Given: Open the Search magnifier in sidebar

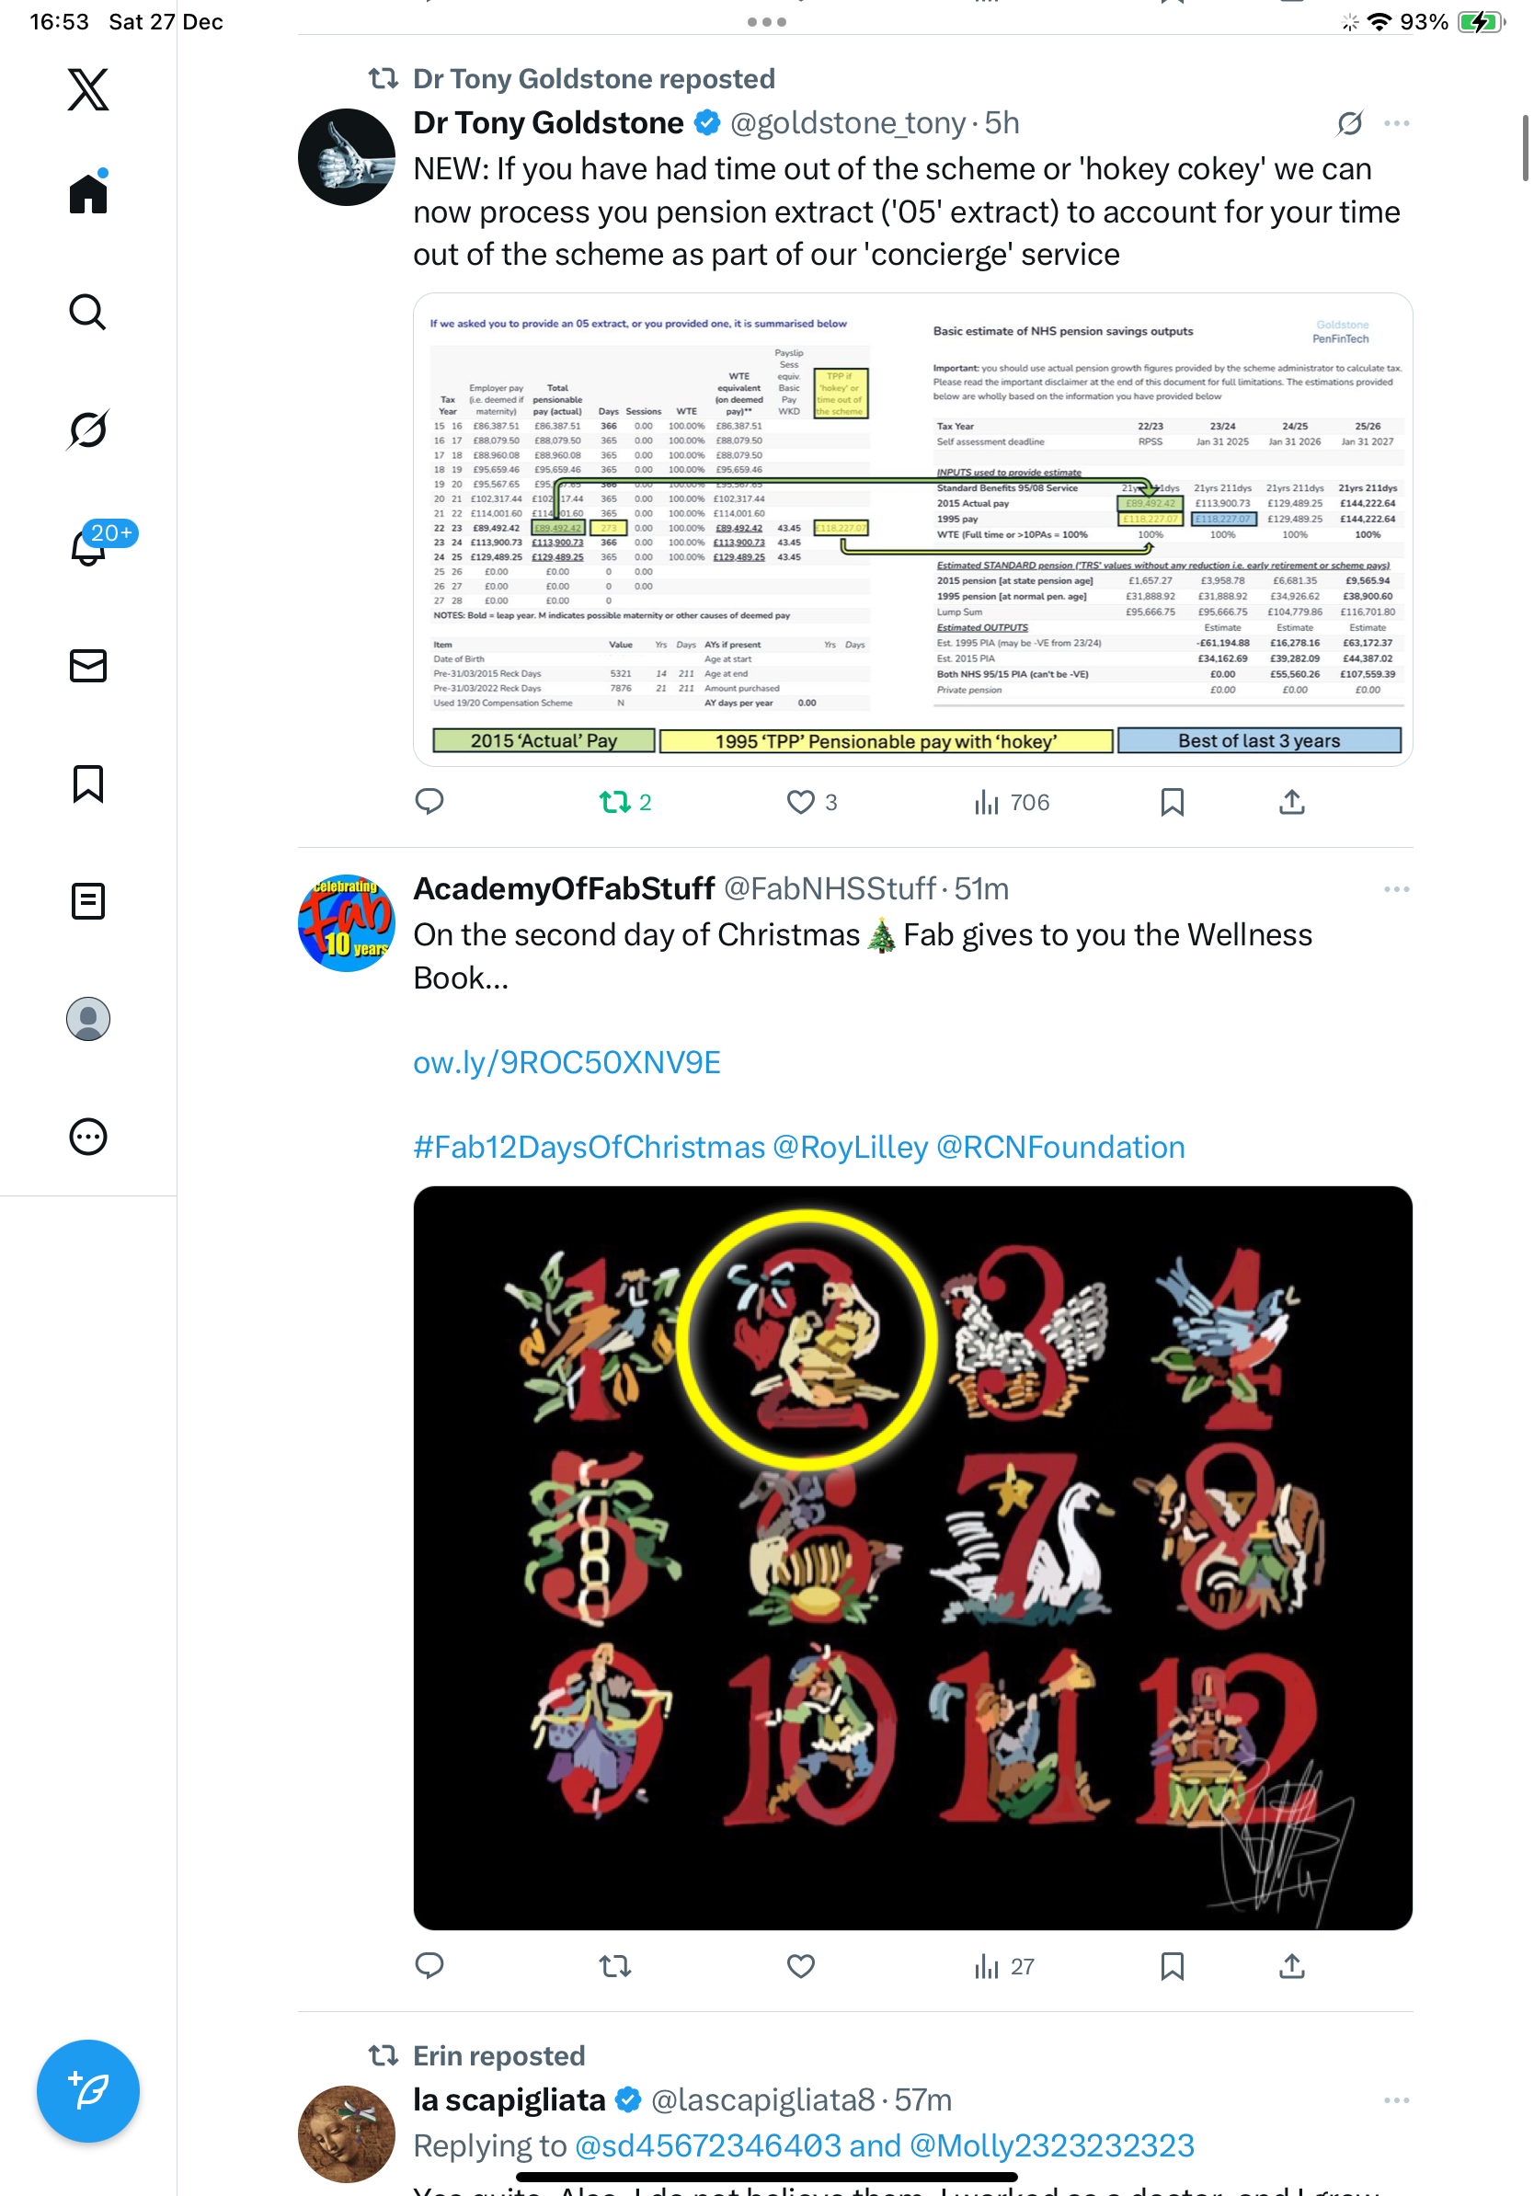Looking at the screenshot, I should pos(88,313).
